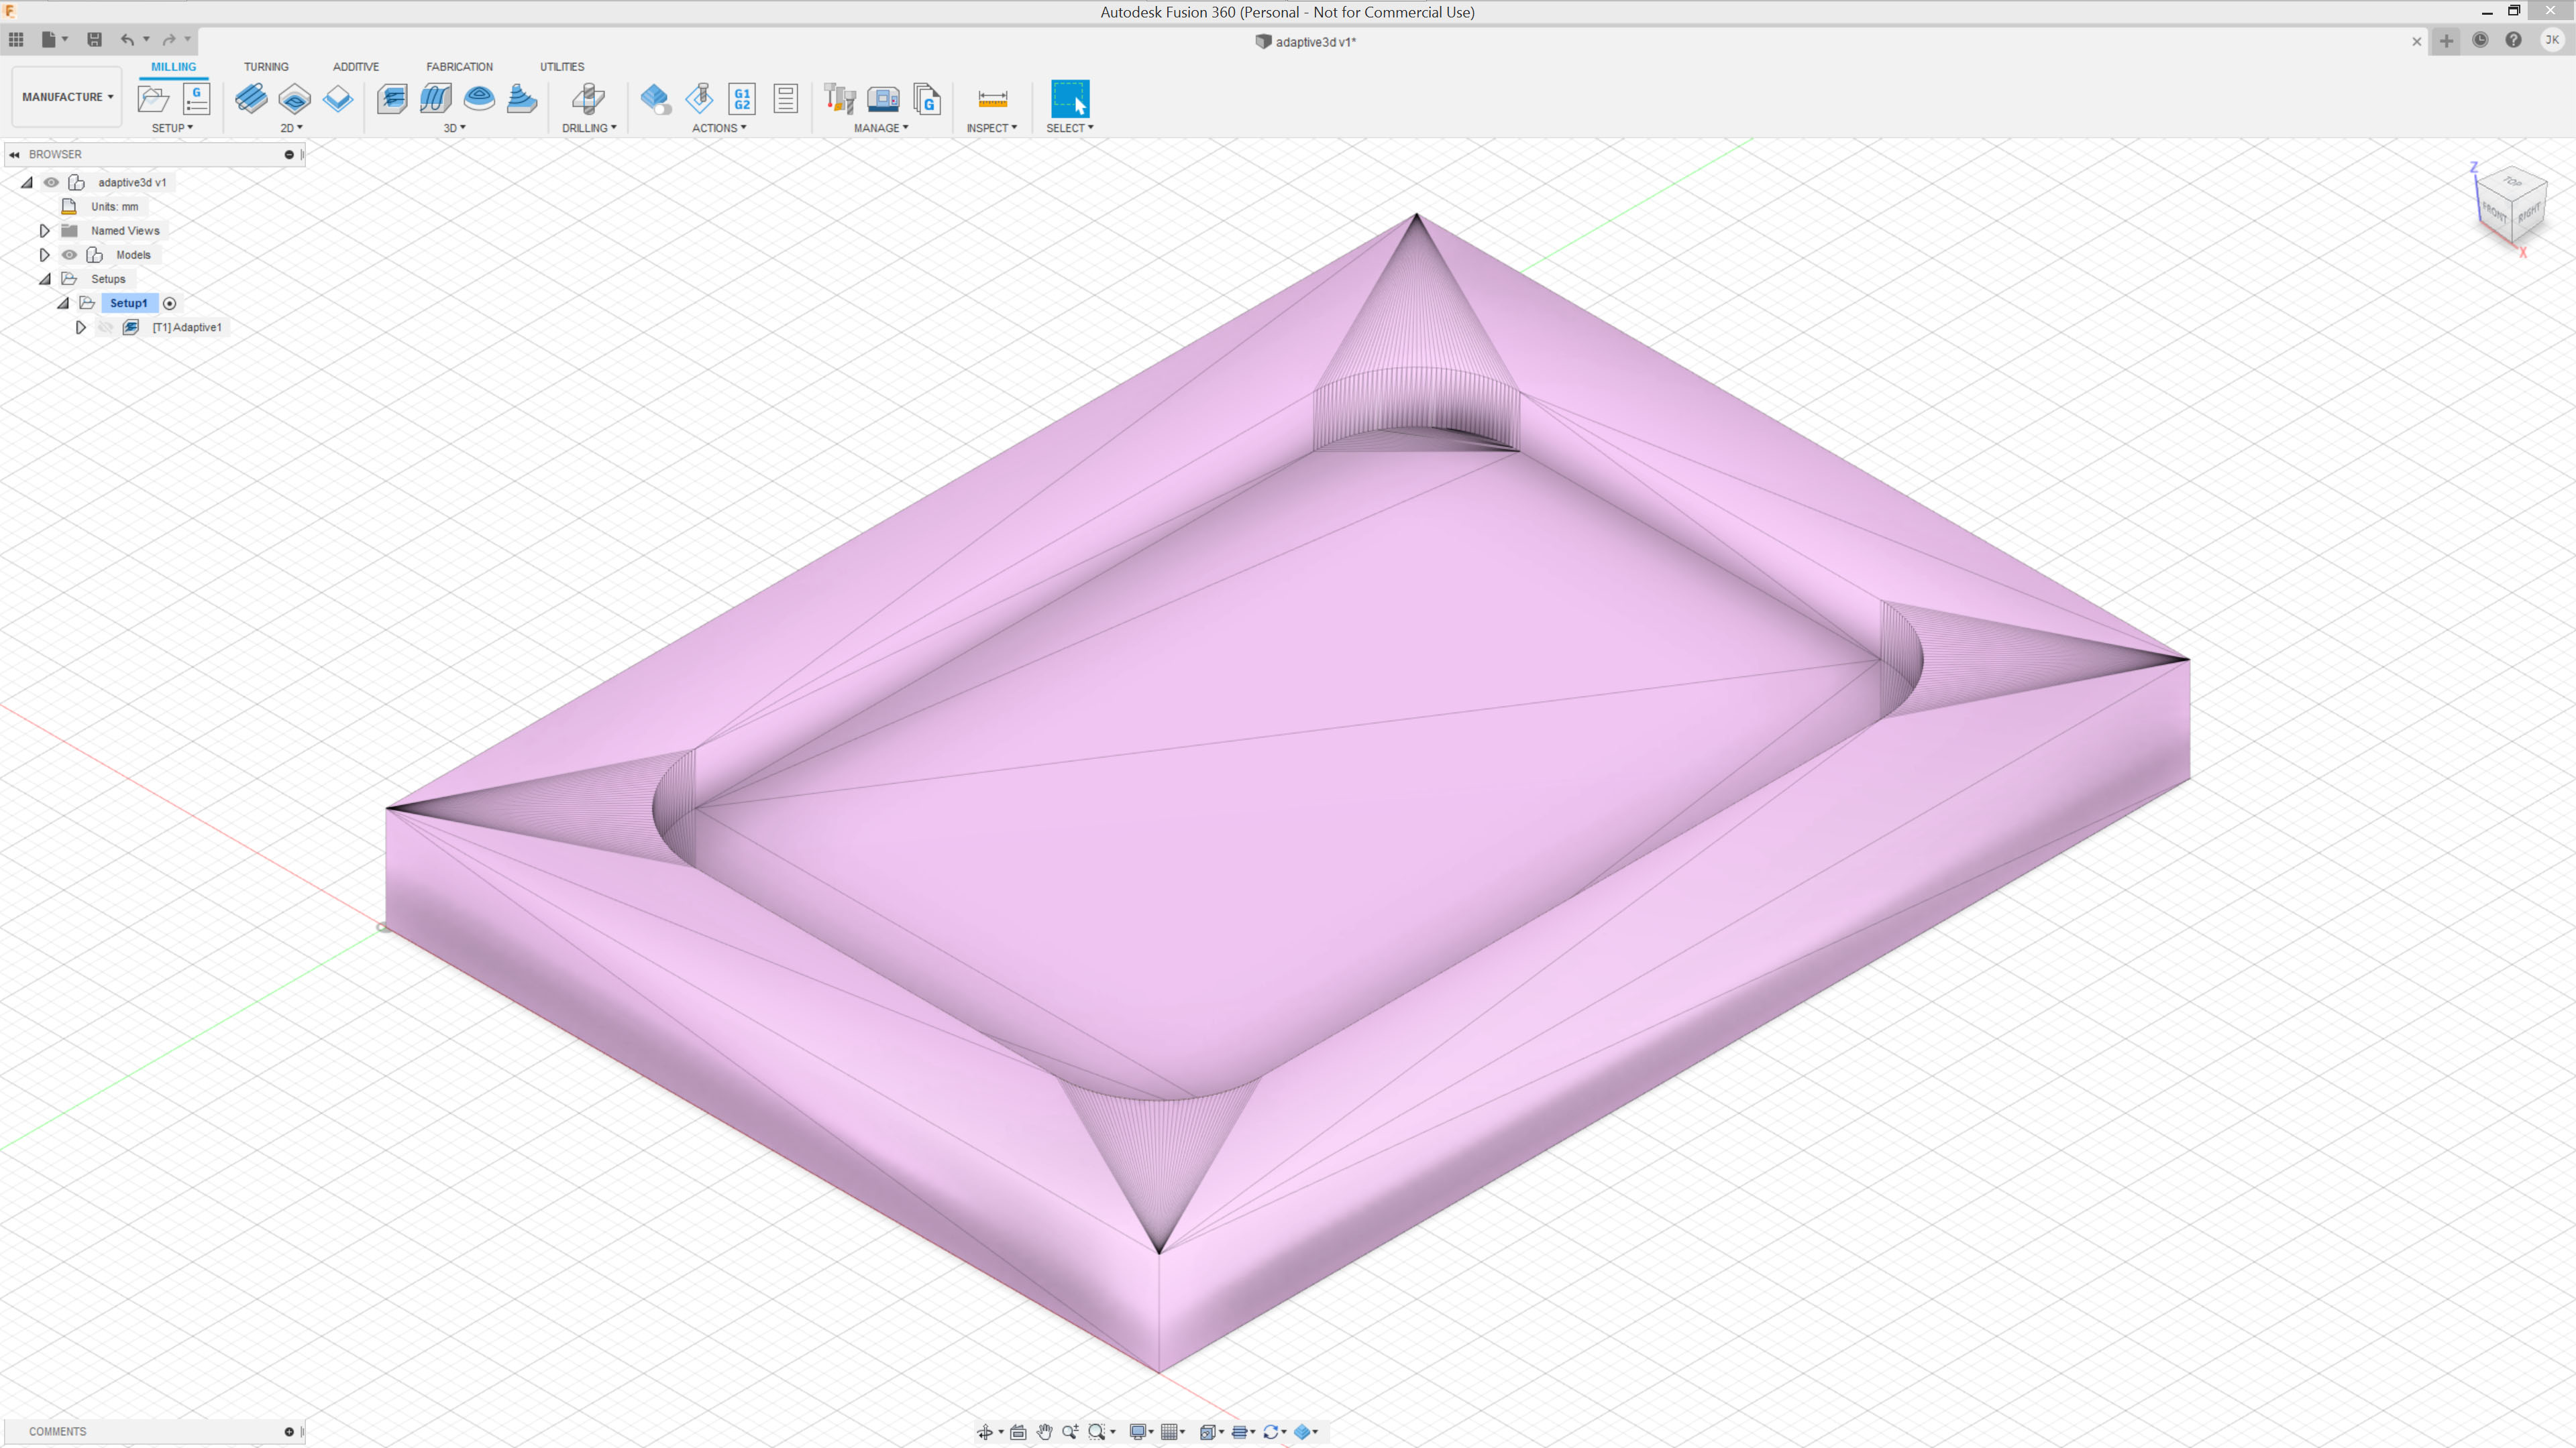Select the Fabrication ribbon tab
The image size is (2576, 1448).
click(x=458, y=66)
